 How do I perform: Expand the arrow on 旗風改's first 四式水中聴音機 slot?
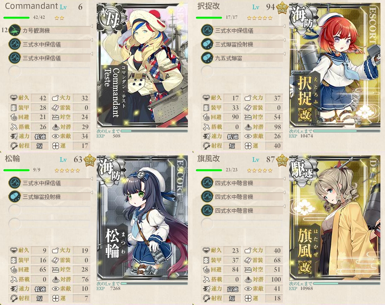click(284, 178)
